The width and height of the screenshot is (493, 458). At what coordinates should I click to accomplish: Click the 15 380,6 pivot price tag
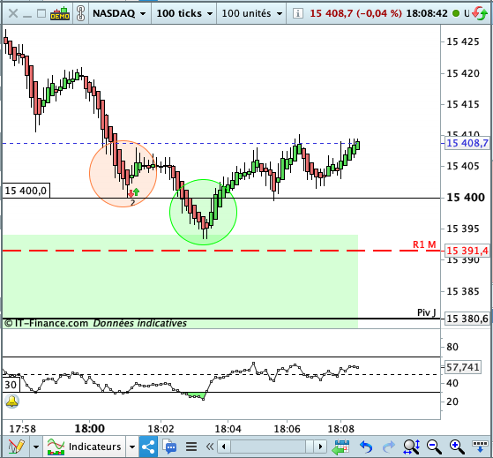coord(467,319)
